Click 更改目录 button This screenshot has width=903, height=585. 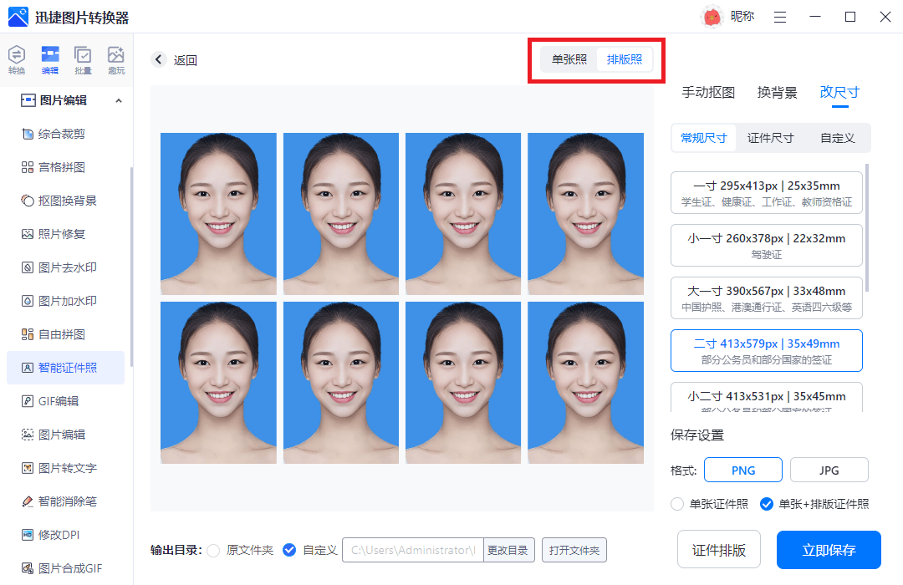(x=508, y=550)
